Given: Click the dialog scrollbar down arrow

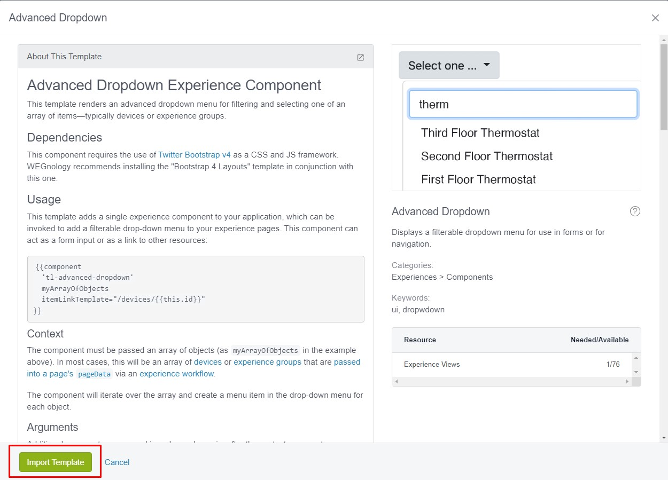Looking at the screenshot, I should point(664,438).
